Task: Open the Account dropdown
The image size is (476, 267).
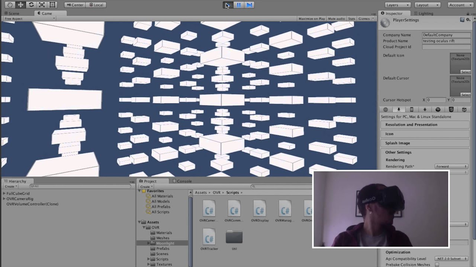Action: [x=460, y=5]
